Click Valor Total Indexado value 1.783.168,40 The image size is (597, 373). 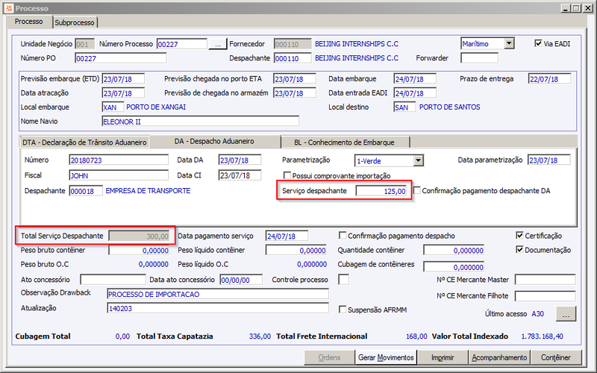[542, 336]
